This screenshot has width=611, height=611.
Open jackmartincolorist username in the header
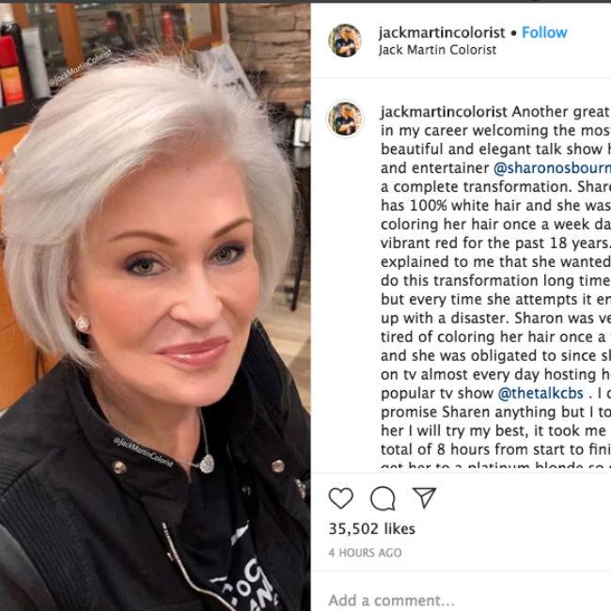442,32
